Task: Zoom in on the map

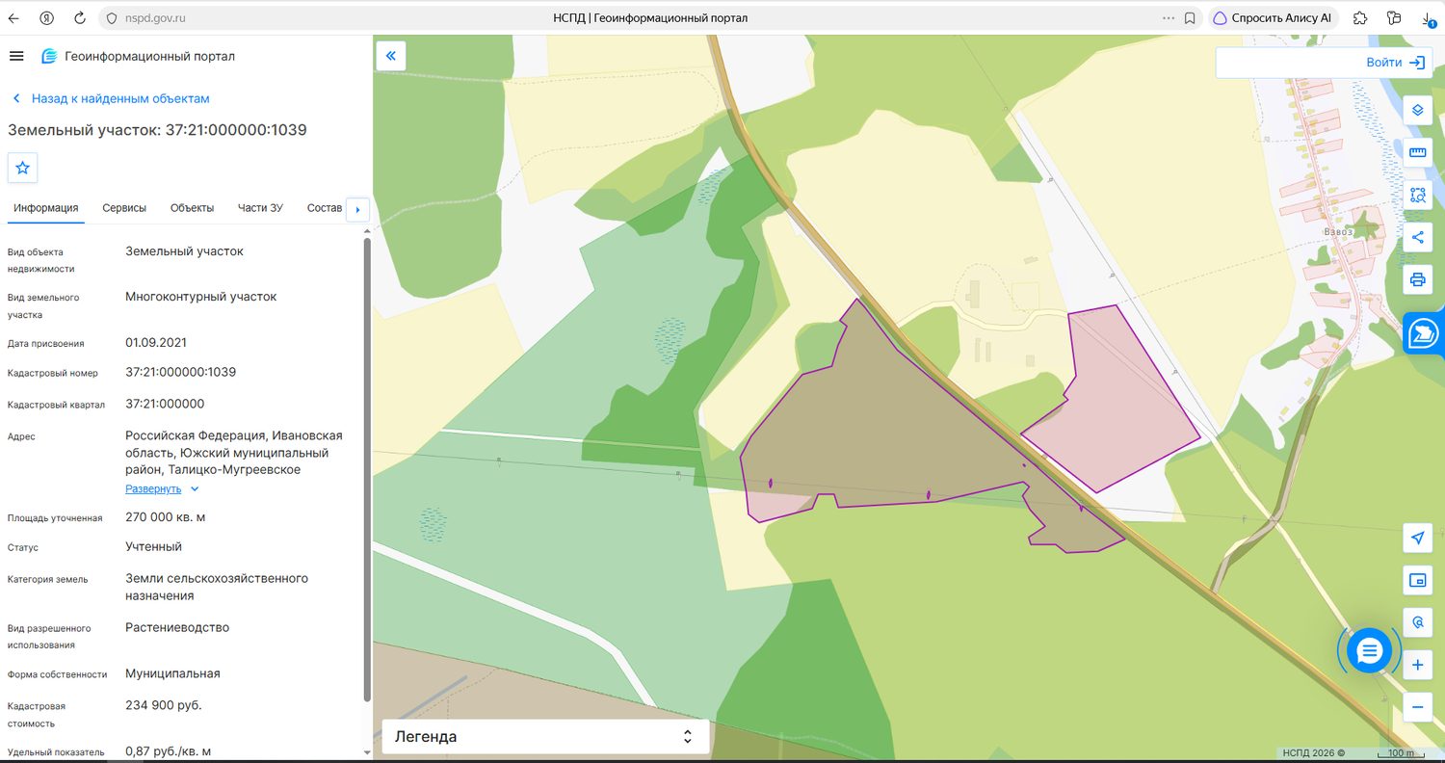Action: (1417, 665)
